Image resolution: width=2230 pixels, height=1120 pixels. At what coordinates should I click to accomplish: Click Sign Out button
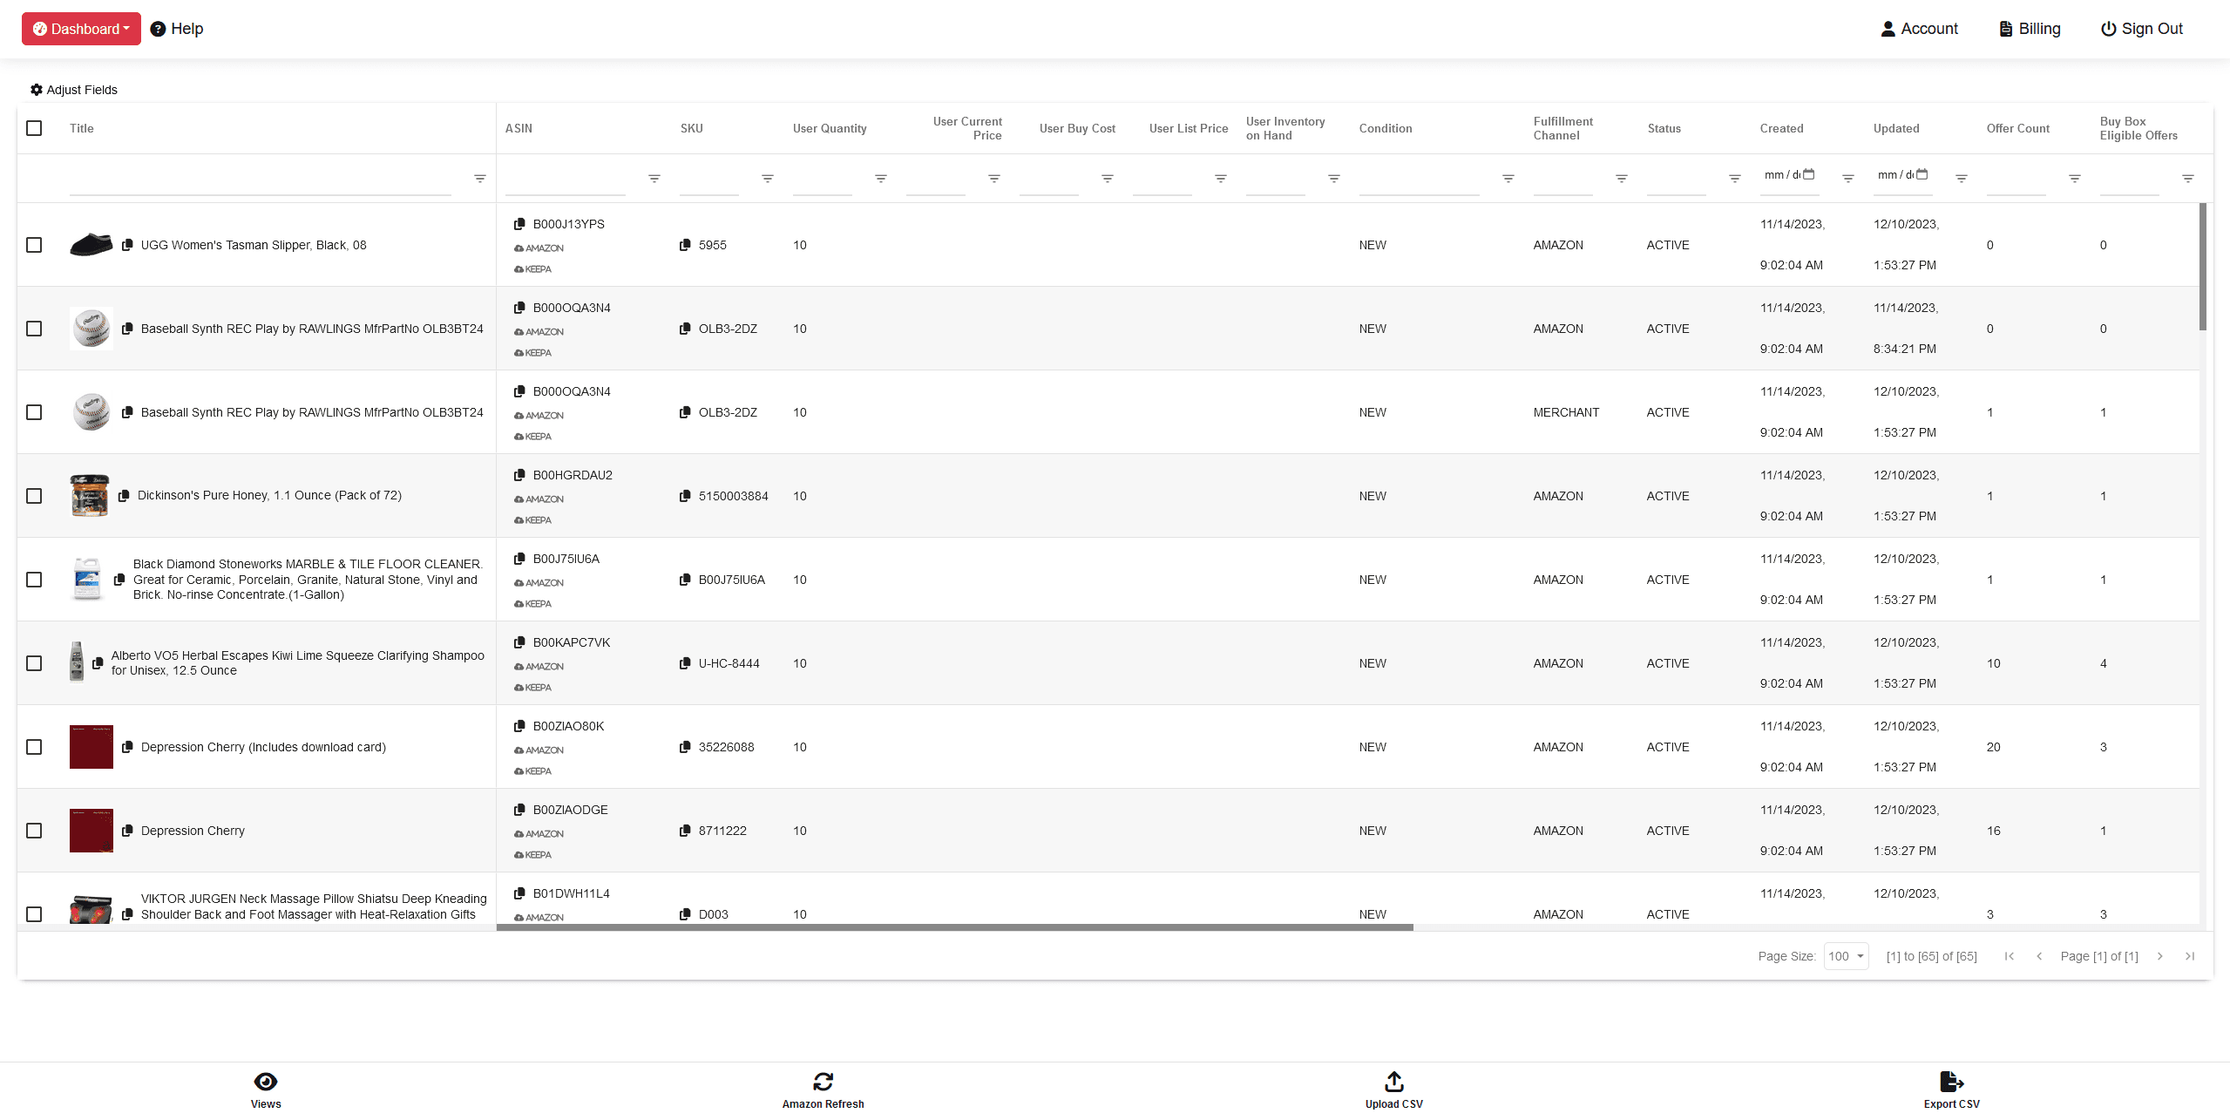pos(2141,29)
